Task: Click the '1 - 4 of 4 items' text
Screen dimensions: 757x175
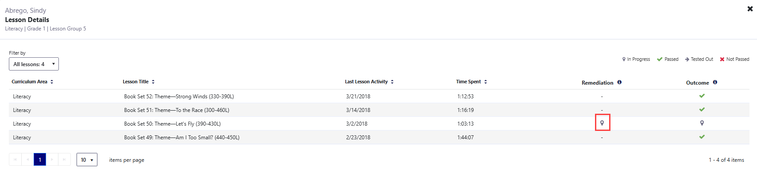Action: tap(726, 160)
